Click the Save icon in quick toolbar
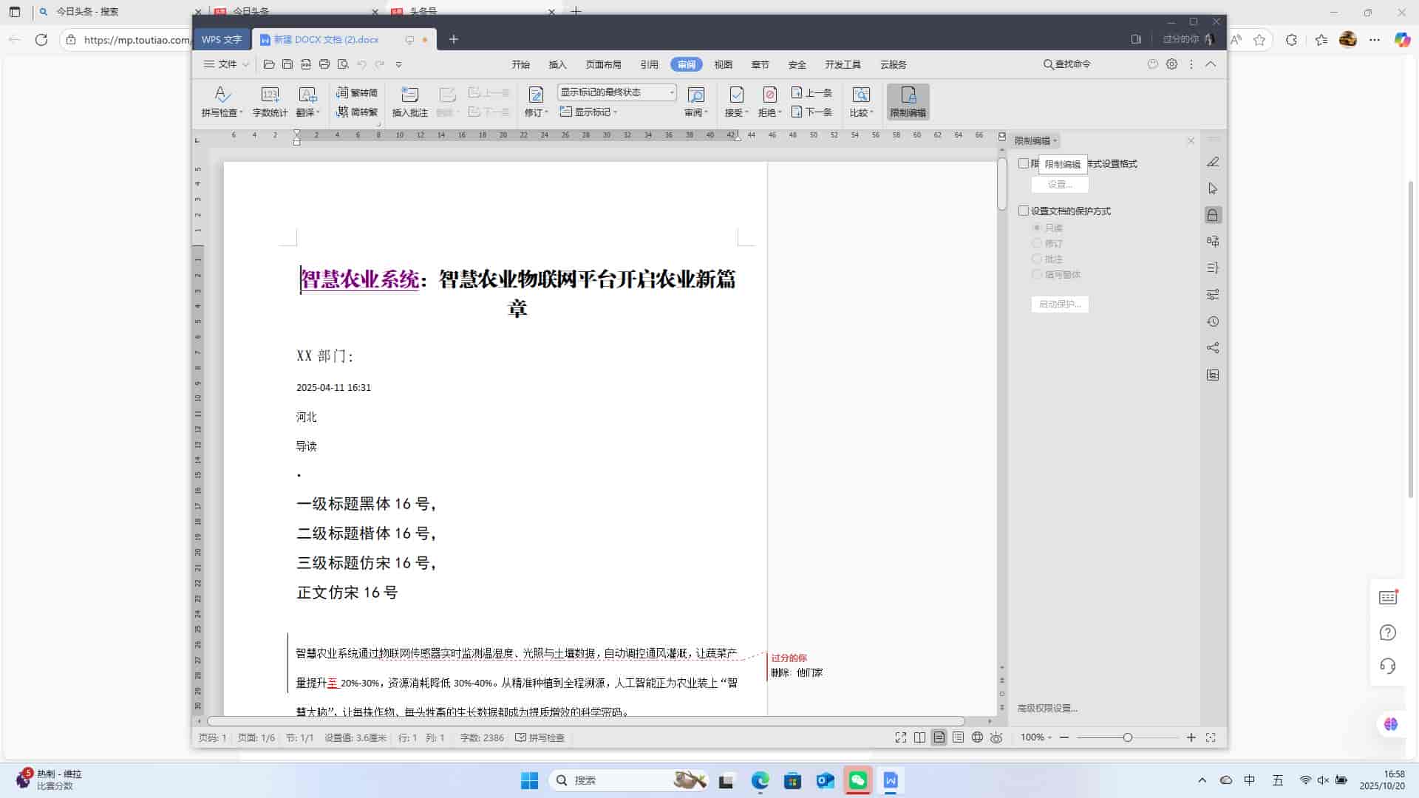 (x=287, y=64)
